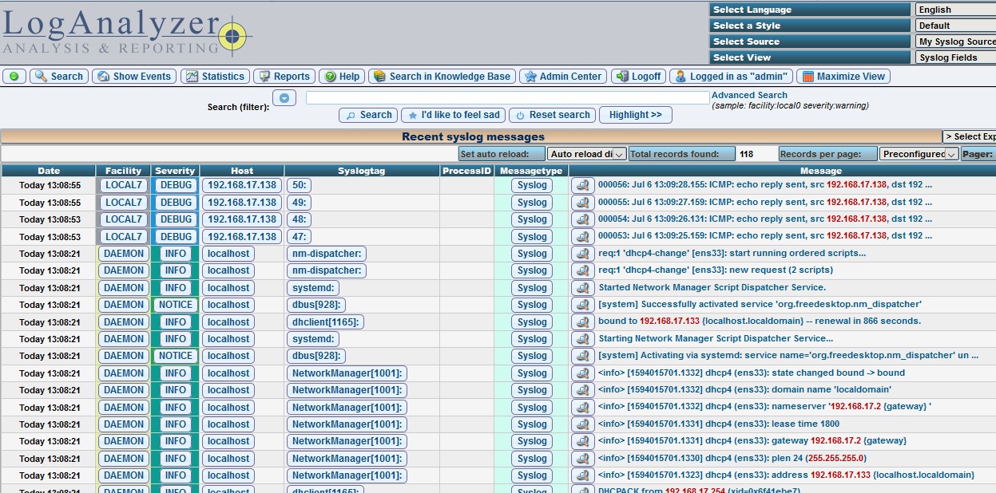Click the Facility column header
The image size is (996, 493).
click(x=124, y=171)
